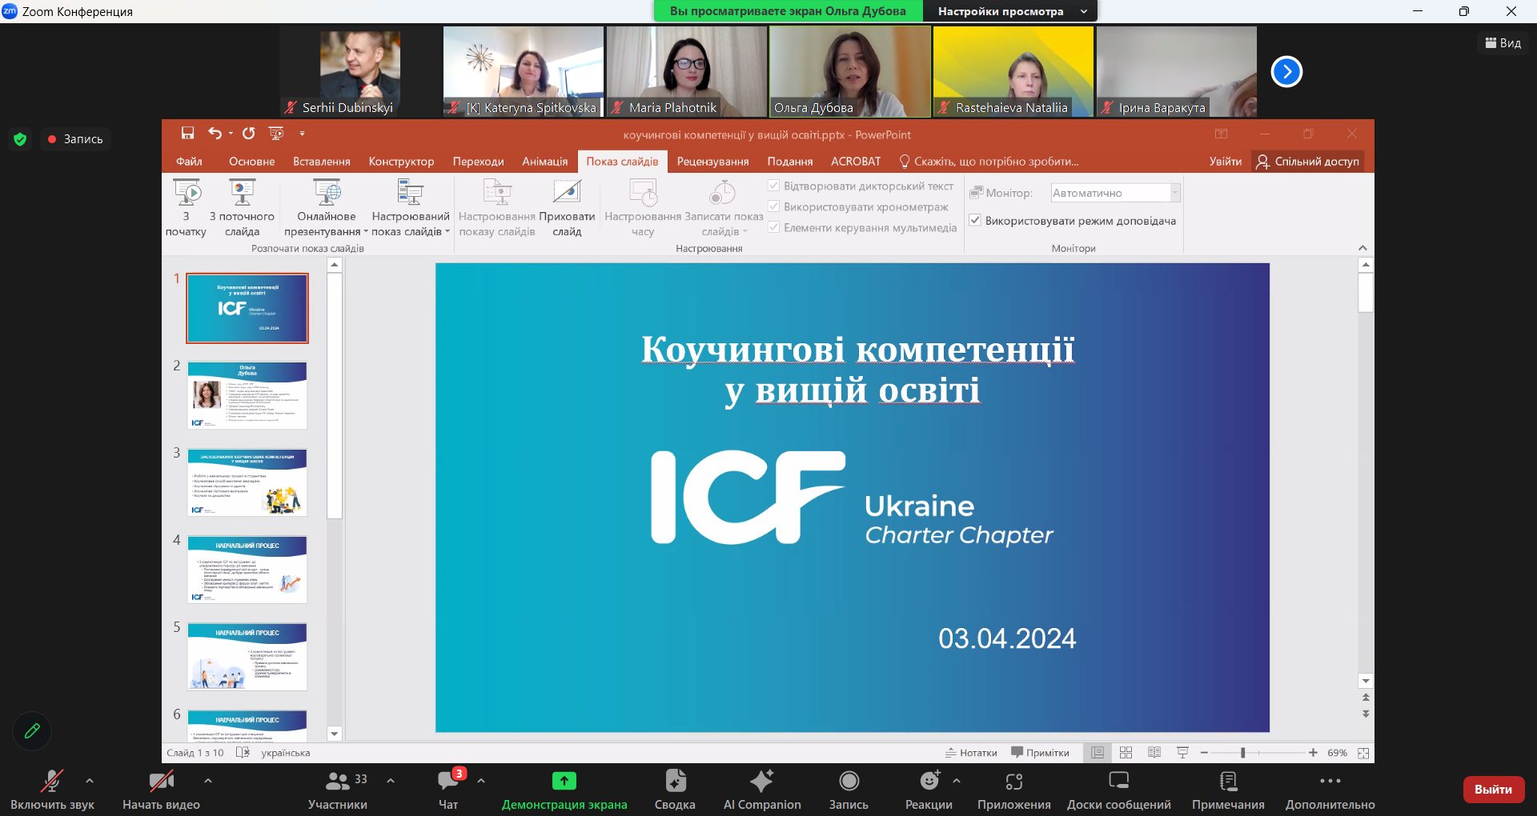Viewport: 1537px width, 816px height.
Task: Open the Zoom Summary feature
Action: pos(675,790)
